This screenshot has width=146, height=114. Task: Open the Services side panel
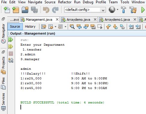3,102
